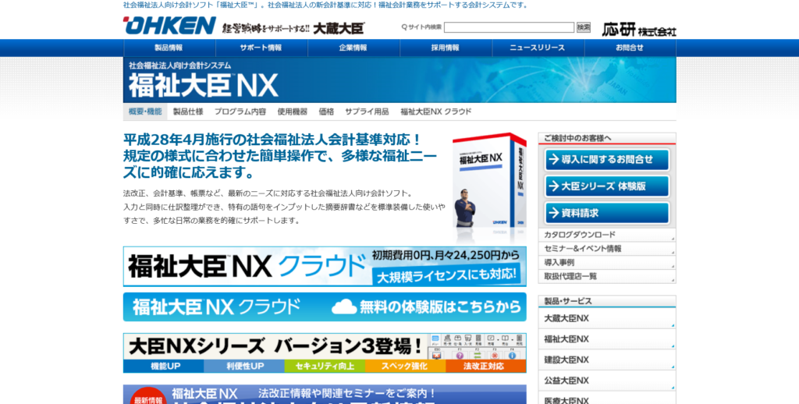This screenshot has width=799, height=404.
Task: Click the 福祉大臣NX page title banner
Action: click(399, 80)
